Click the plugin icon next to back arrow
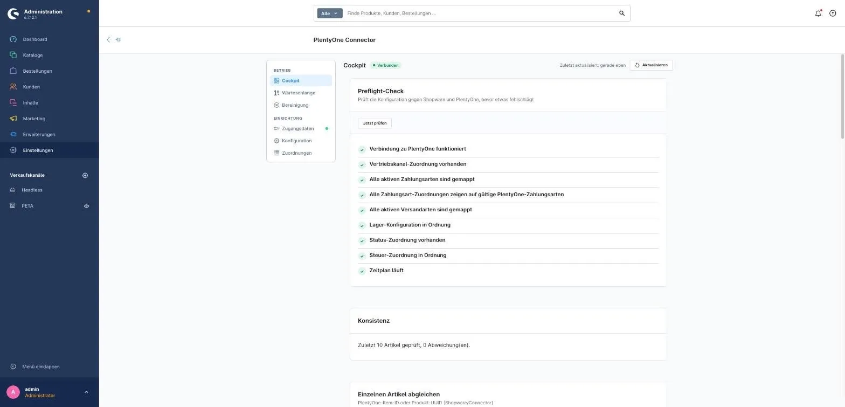The width and height of the screenshot is (845, 407). click(119, 40)
